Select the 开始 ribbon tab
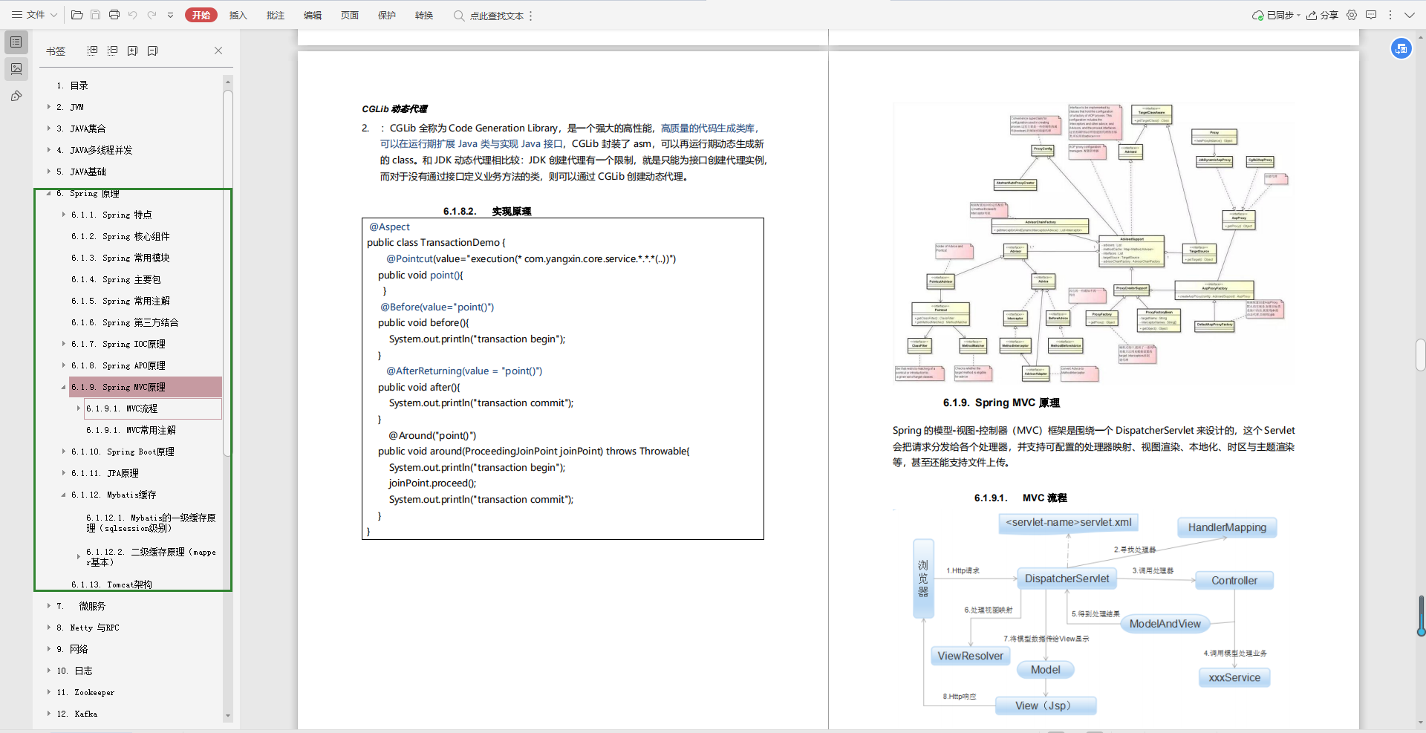Image resolution: width=1426 pixels, height=733 pixels. tap(201, 15)
